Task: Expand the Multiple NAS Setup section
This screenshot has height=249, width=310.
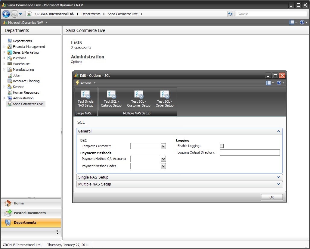Action: pos(278,184)
